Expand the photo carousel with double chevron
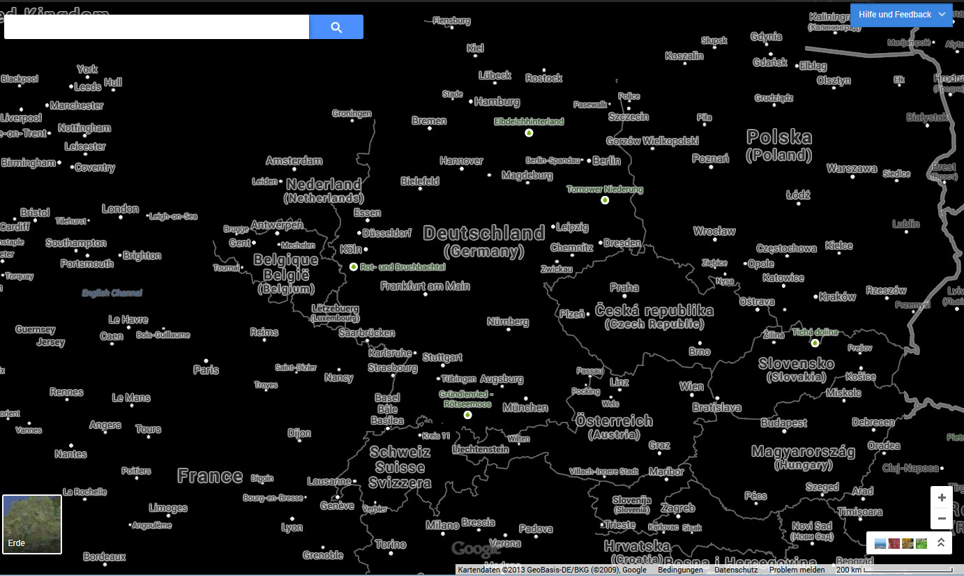 pos(941,543)
